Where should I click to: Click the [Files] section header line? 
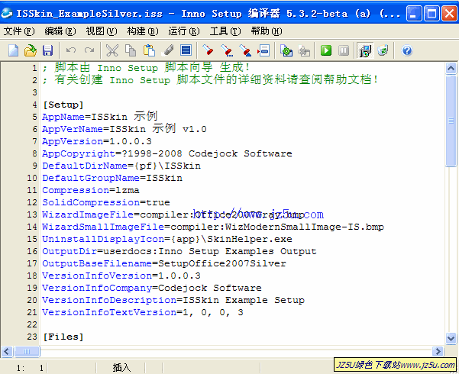pos(63,337)
